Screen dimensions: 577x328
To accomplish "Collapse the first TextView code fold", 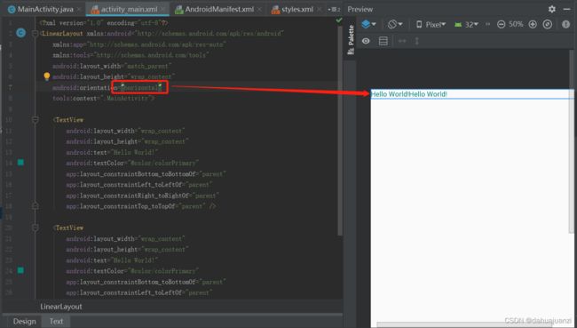I will point(36,120).
